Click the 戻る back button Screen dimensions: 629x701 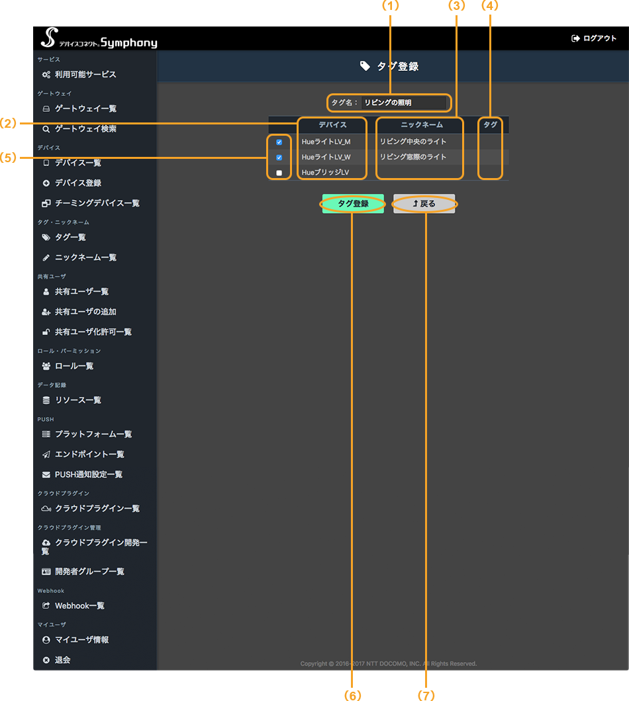pyautogui.click(x=424, y=204)
